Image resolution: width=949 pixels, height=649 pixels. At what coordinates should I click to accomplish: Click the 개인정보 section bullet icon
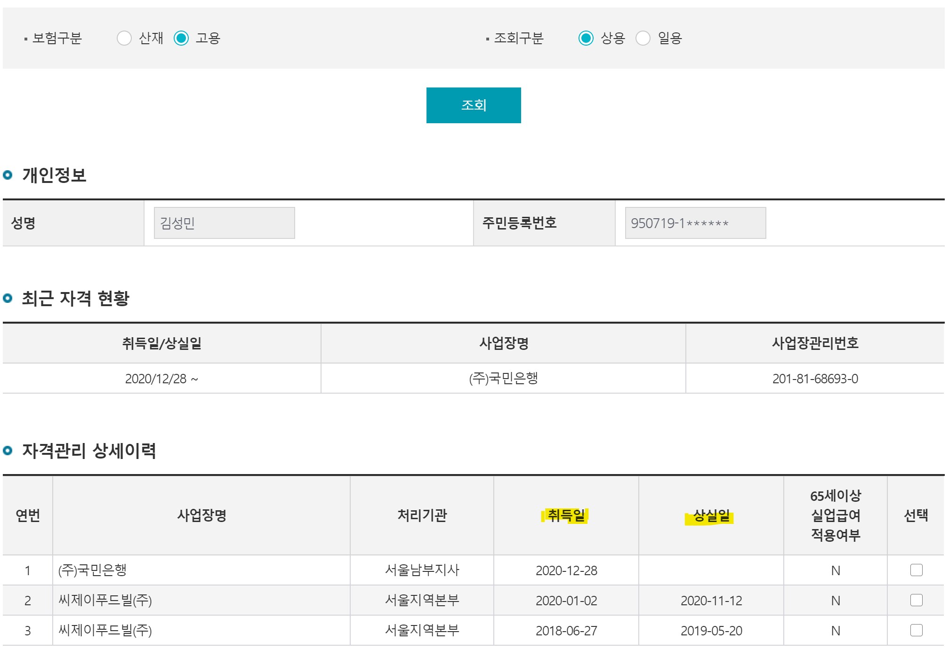(8, 175)
